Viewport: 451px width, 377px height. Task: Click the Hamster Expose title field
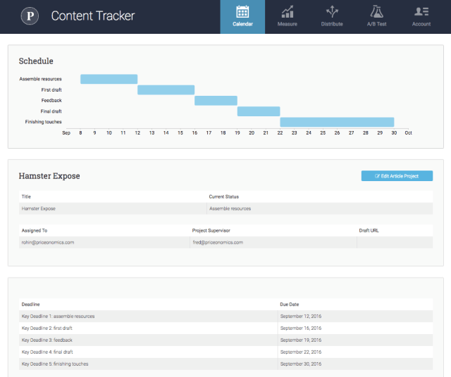pyautogui.click(x=113, y=209)
